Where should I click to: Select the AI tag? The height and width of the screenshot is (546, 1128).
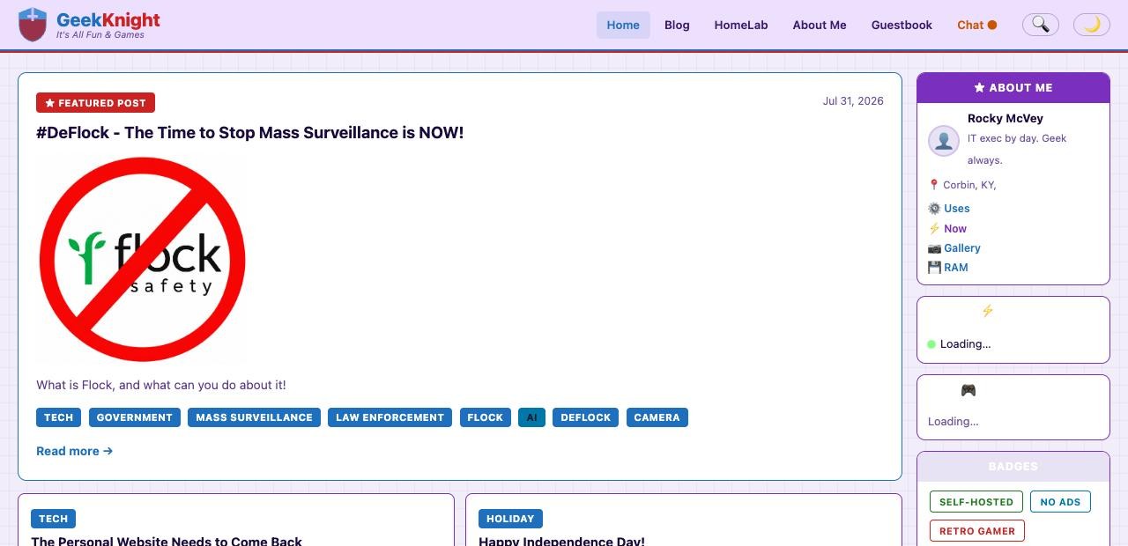point(531,417)
